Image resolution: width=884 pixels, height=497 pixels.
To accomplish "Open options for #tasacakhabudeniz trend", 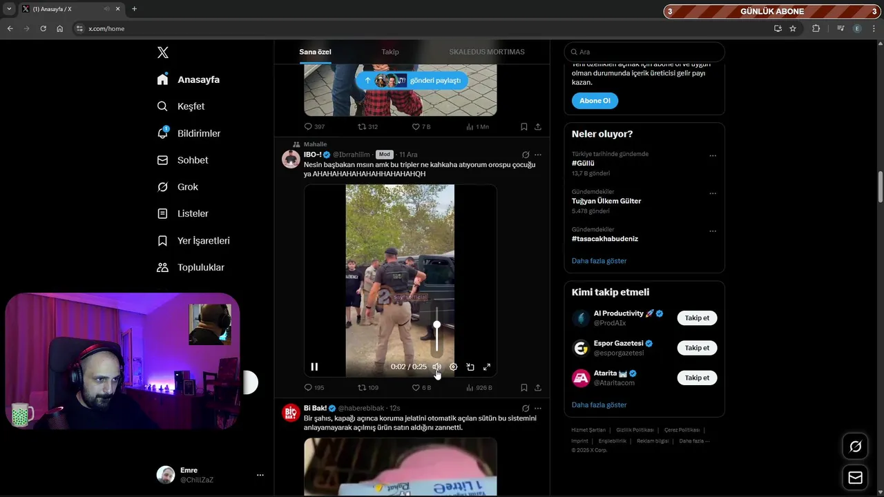I will click(713, 231).
